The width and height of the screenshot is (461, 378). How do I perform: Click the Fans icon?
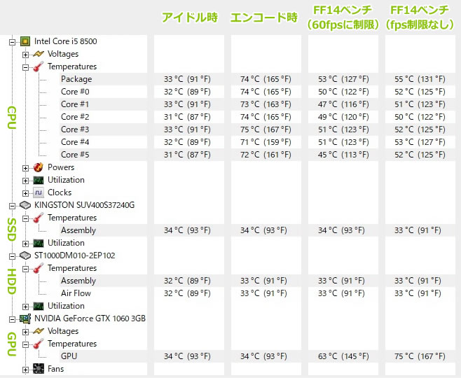pyautogui.click(x=39, y=369)
